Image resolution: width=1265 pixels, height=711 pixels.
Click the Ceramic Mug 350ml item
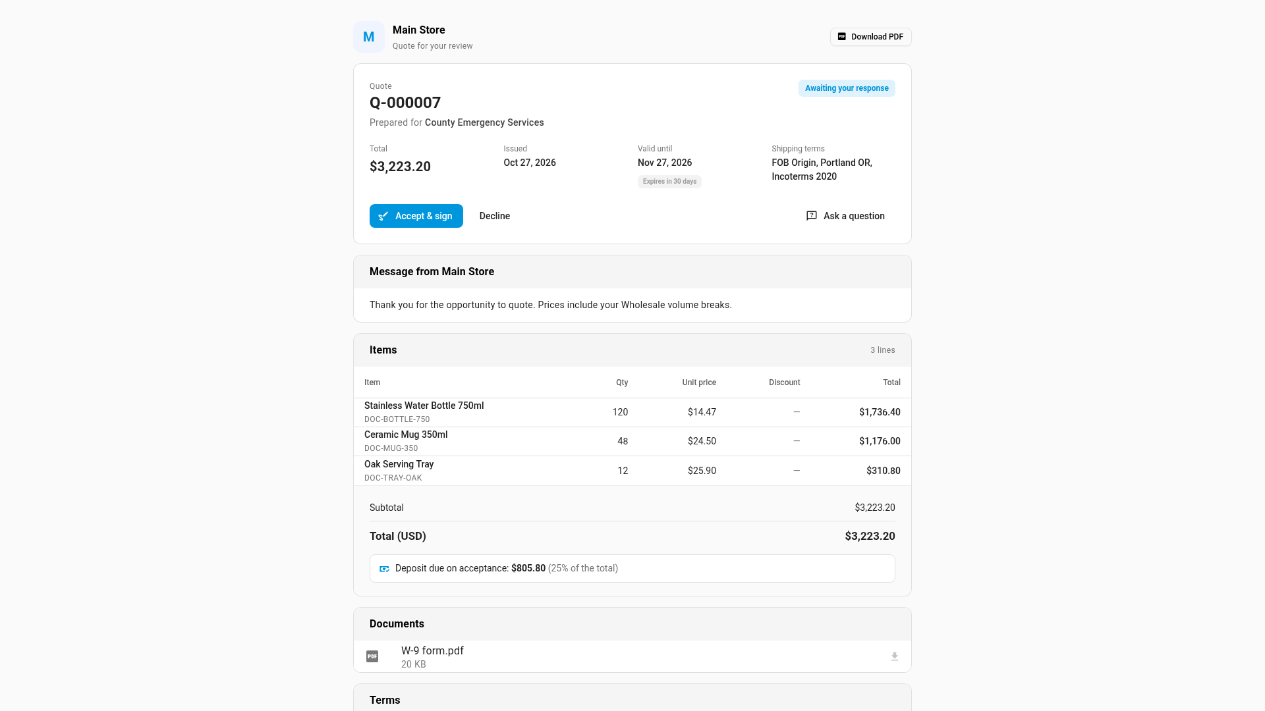[406, 434]
